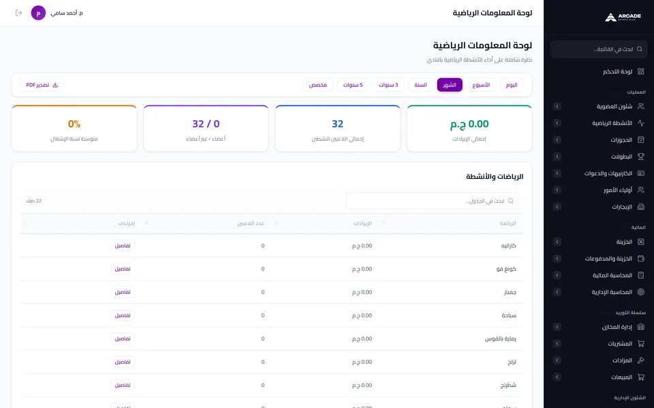Click the أعضاء / غير أعضاء stat card
This screenshot has height=408, width=654.
[206, 129]
